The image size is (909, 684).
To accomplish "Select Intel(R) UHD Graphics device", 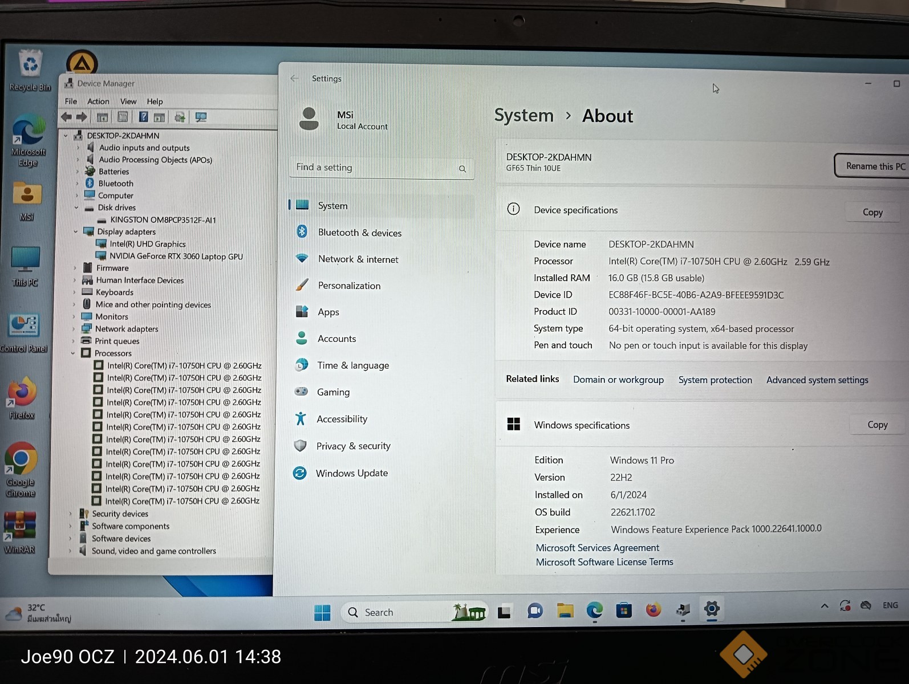I will [148, 244].
